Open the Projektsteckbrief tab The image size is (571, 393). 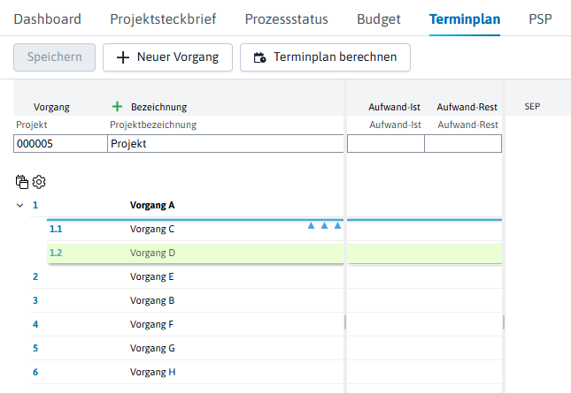pyautogui.click(x=163, y=19)
